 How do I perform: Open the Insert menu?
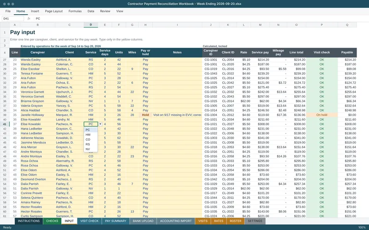(x=35, y=11)
